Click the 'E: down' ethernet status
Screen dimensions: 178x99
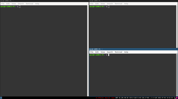click(112, 98)
